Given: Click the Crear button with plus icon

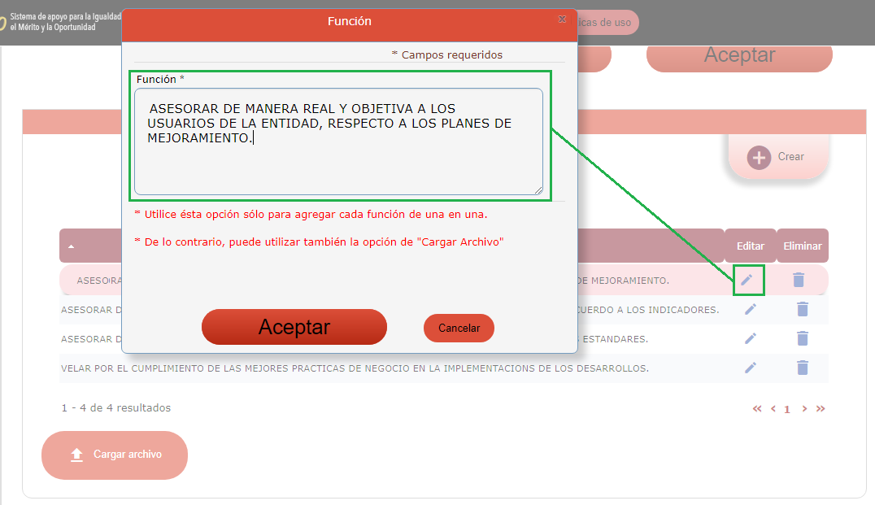Looking at the screenshot, I should pos(777,157).
